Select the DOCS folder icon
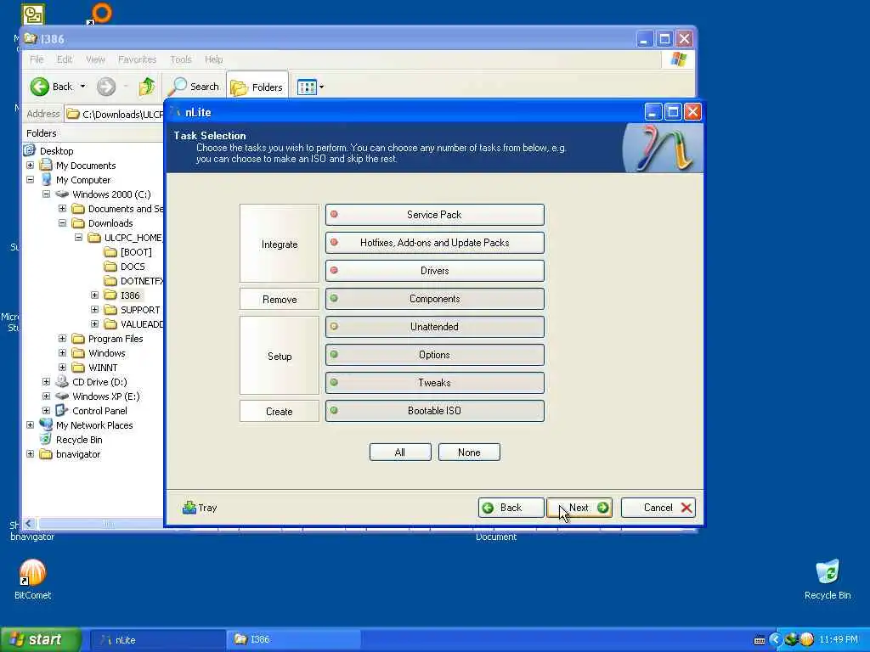 pyautogui.click(x=110, y=266)
